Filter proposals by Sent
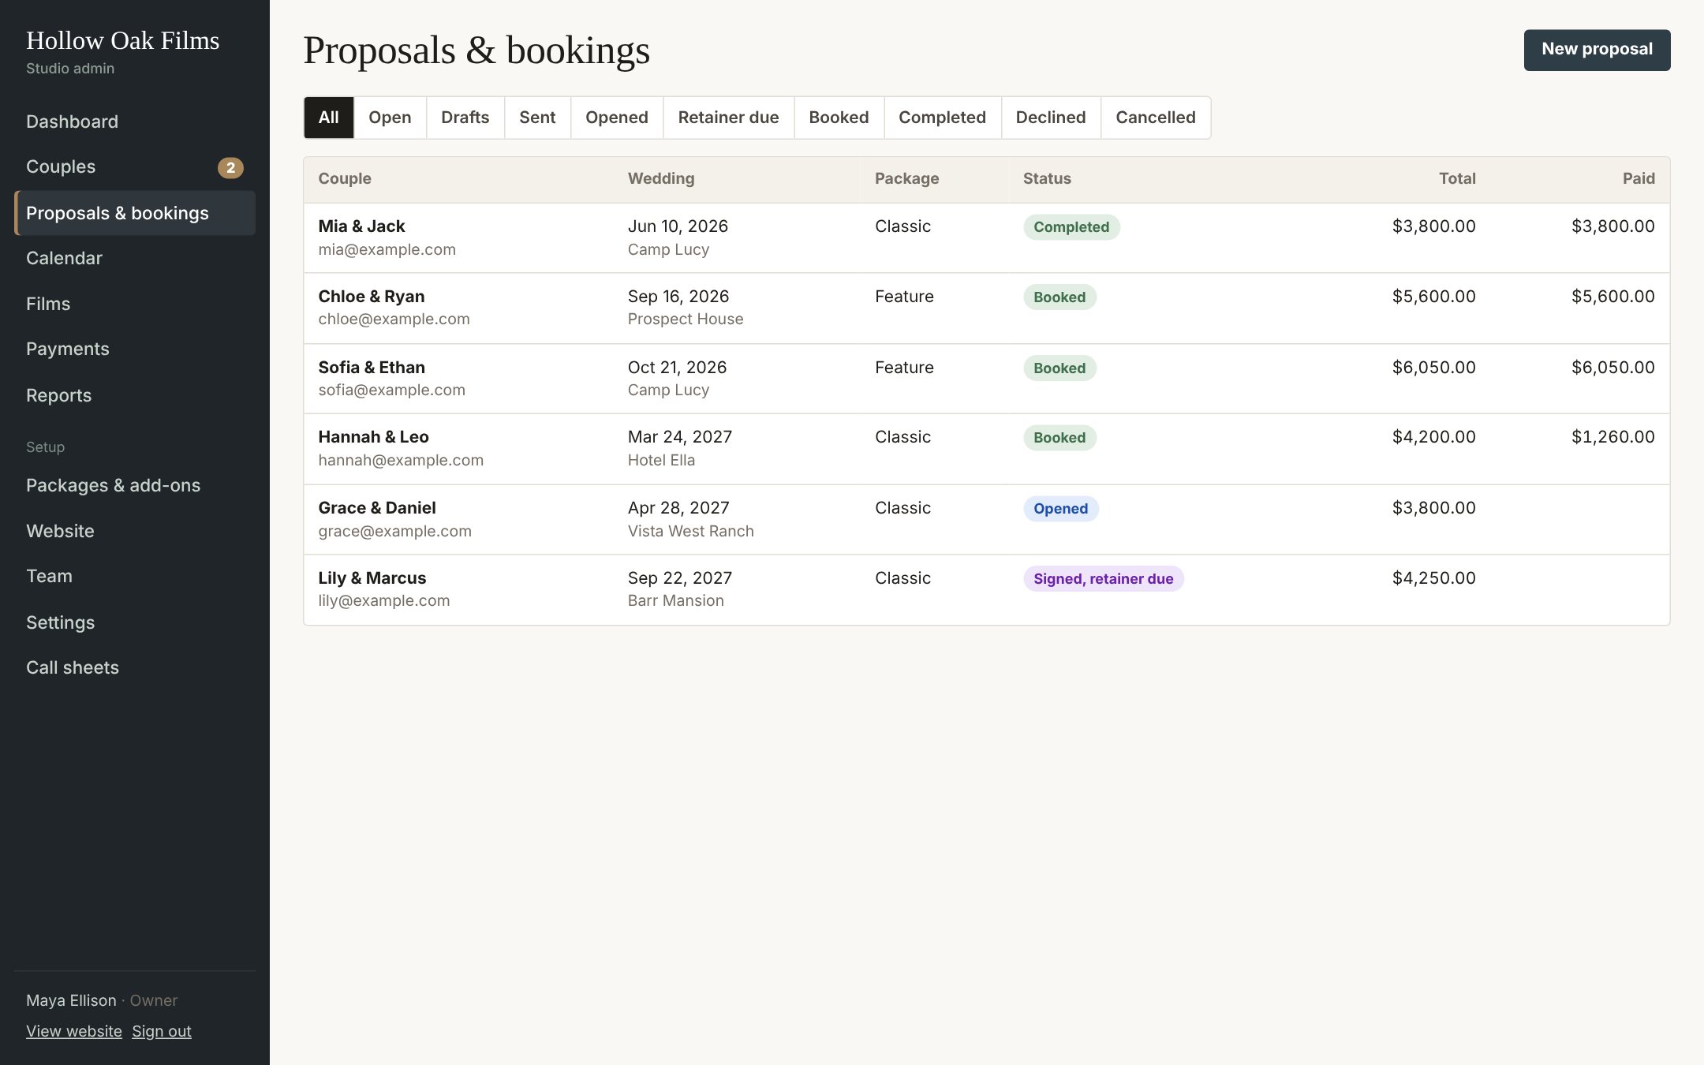 pos(537,118)
